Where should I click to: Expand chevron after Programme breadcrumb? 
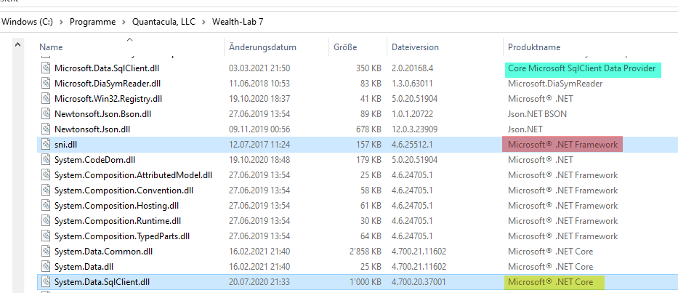tap(124, 22)
